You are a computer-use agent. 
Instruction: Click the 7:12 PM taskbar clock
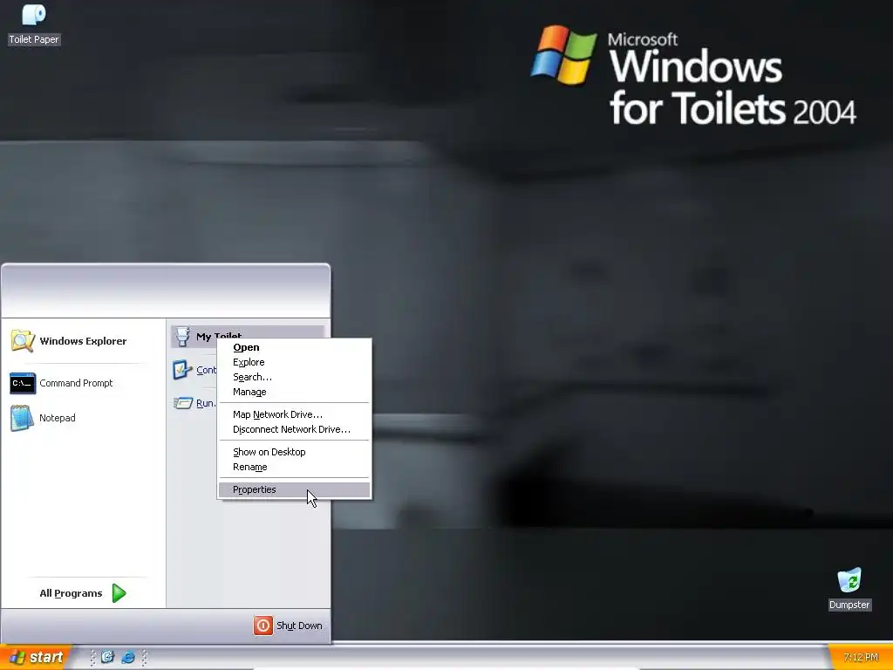(x=861, y=658)
